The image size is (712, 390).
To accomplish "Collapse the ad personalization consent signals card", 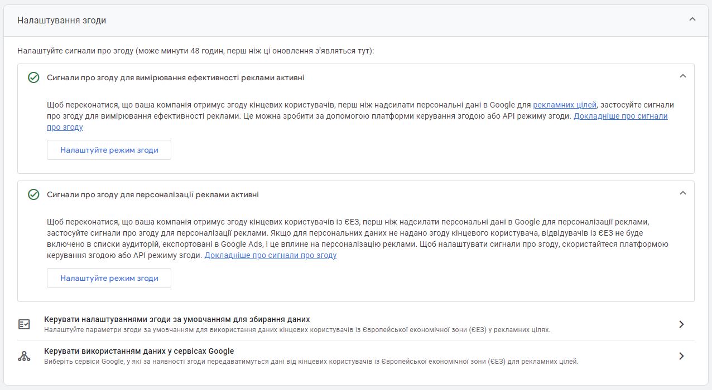I will tap(682, 192).
